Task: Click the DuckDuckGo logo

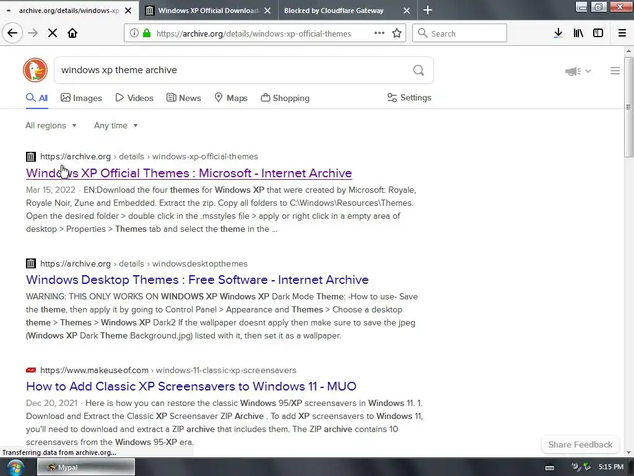Action: tap(35, 70)
